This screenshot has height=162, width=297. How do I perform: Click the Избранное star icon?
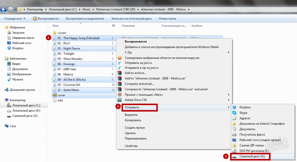point(6,27)
